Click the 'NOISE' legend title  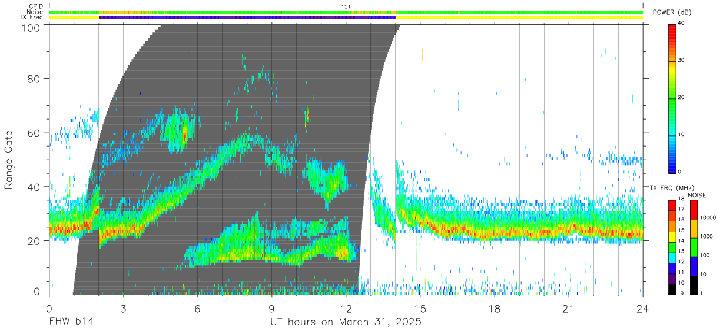pyautogui.click(x=698, y=195)
